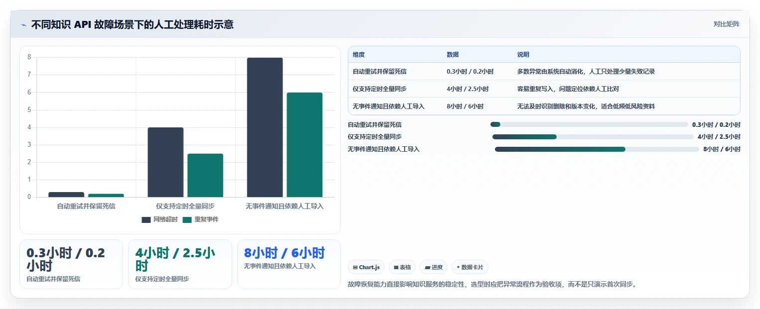The width and height of the screenshot is (760, 309).
Task: Click table value 0.3小时 / 0.2小时
Action: pos(470,72)
